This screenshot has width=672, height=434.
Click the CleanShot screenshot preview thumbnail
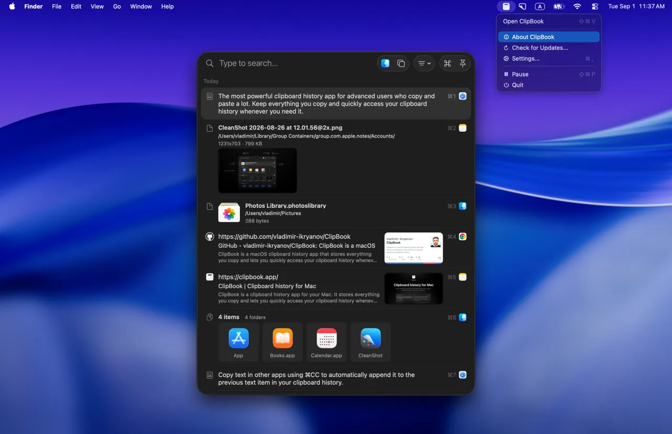click(x=257, y=171)
